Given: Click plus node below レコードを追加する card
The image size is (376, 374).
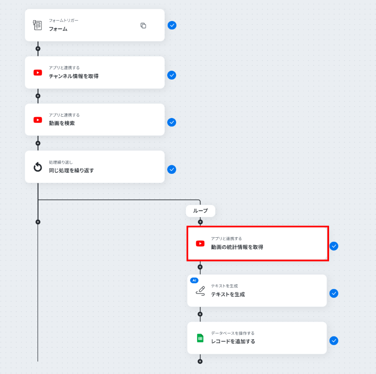Looking at the screenshot, I should point(200,361).
